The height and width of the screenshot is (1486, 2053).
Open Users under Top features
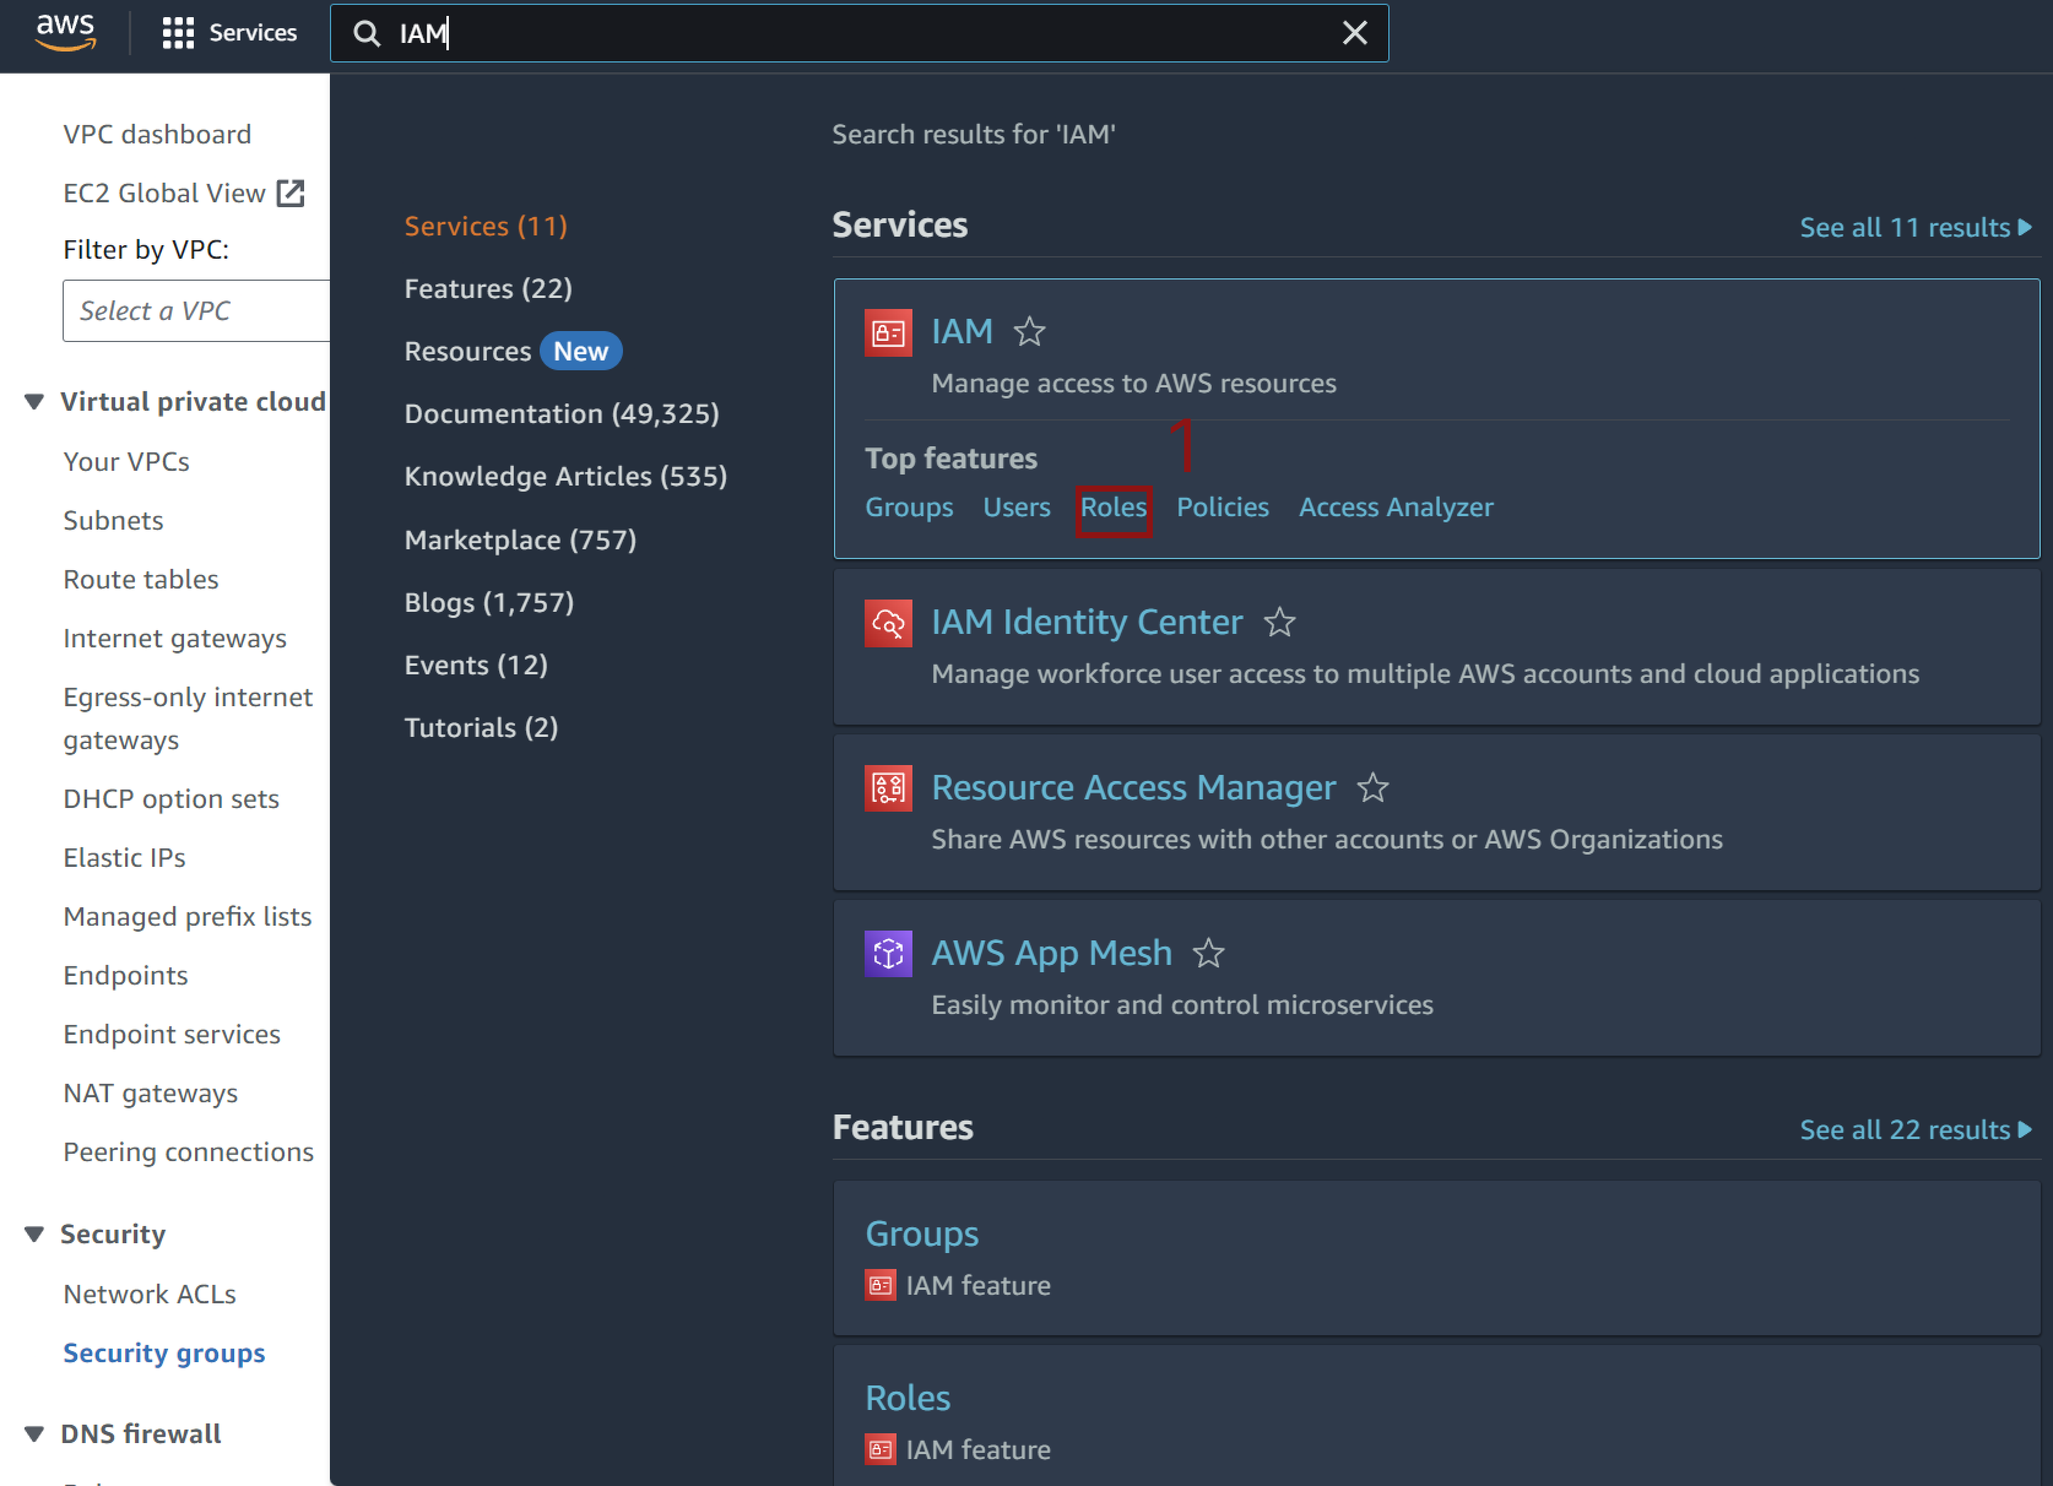point(1017,507)
